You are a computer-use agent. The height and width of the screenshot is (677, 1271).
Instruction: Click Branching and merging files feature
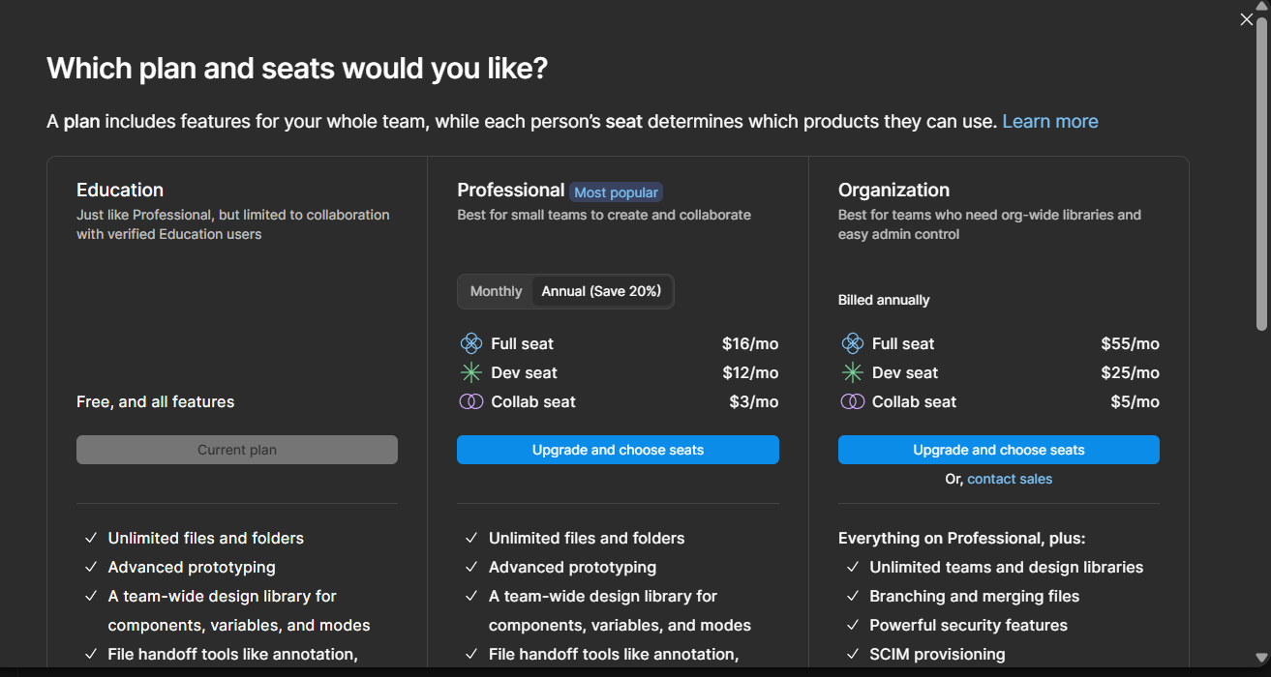pyautogui.click(x=975, y=596)
